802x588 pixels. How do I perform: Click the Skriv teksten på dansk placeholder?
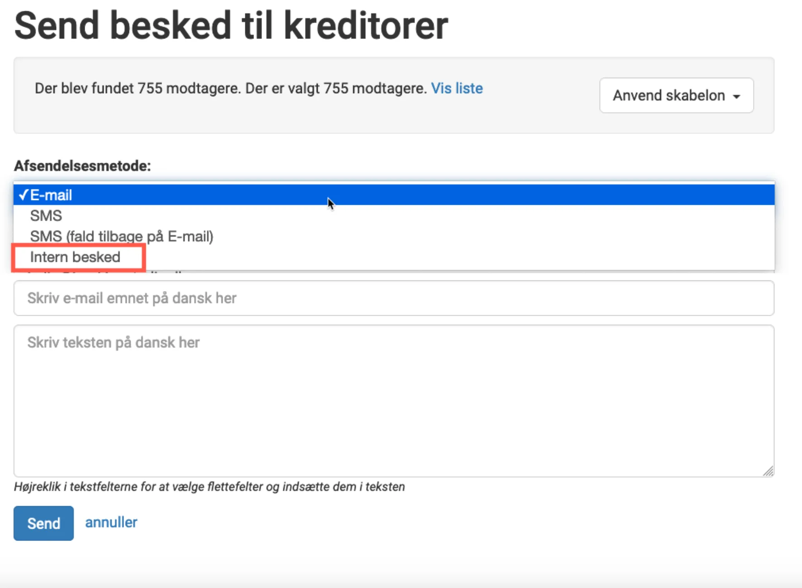(x=113, y=342)
